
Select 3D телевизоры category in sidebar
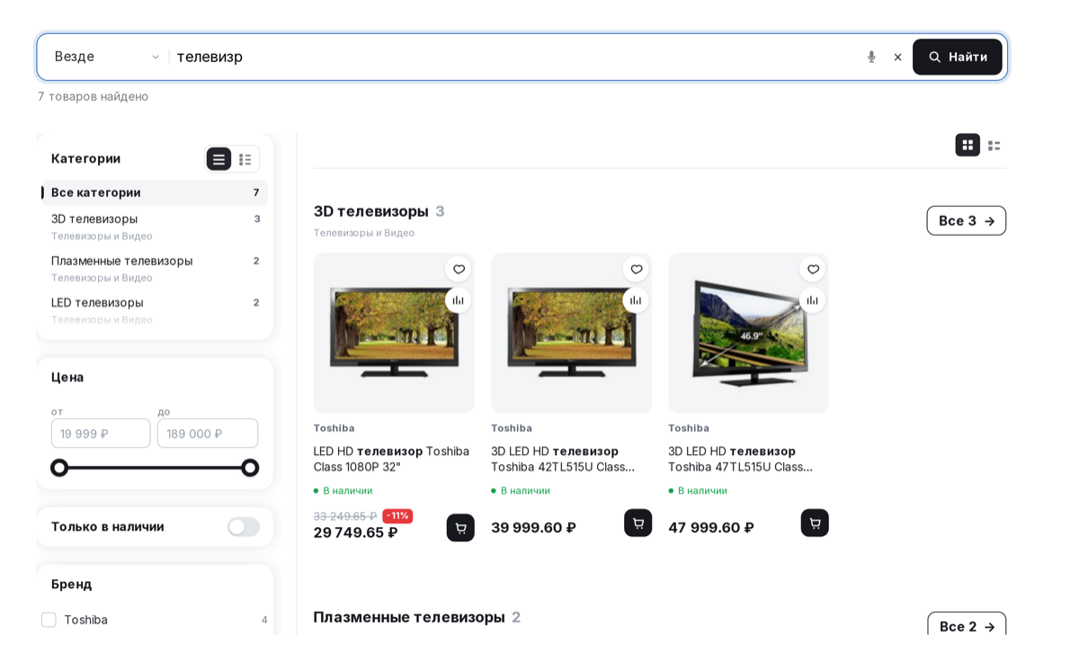coord(155,226)
